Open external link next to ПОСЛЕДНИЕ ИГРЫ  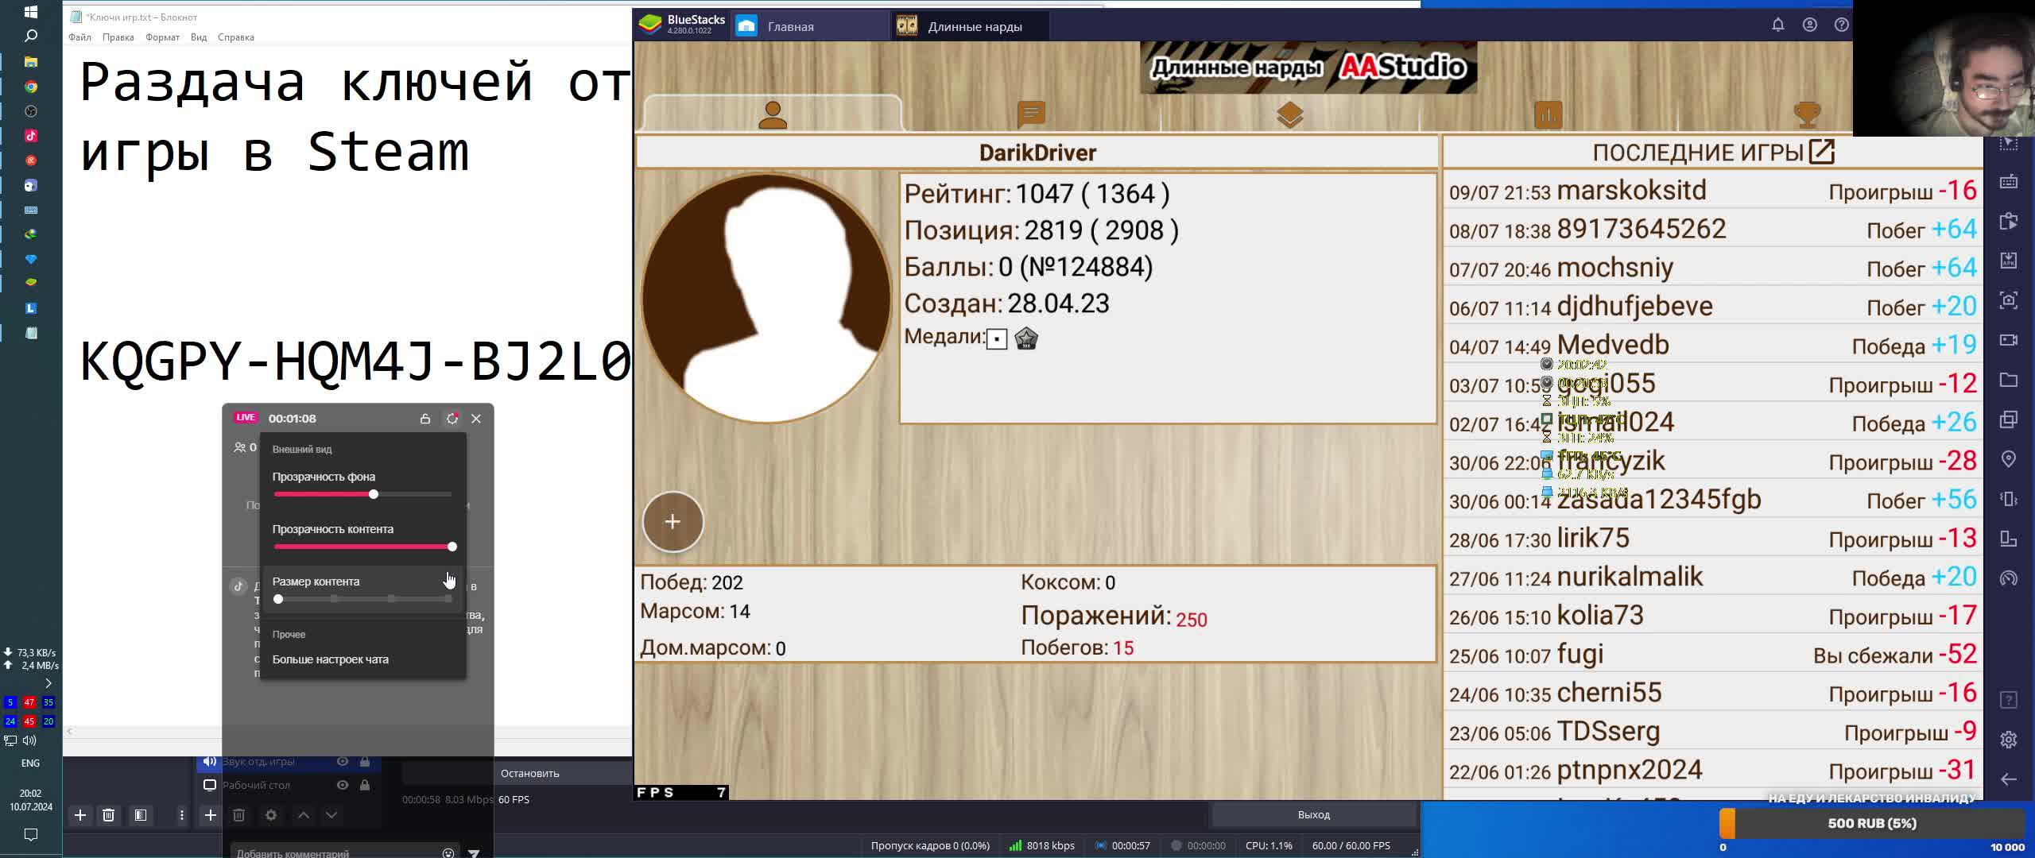click(1821, 151)
